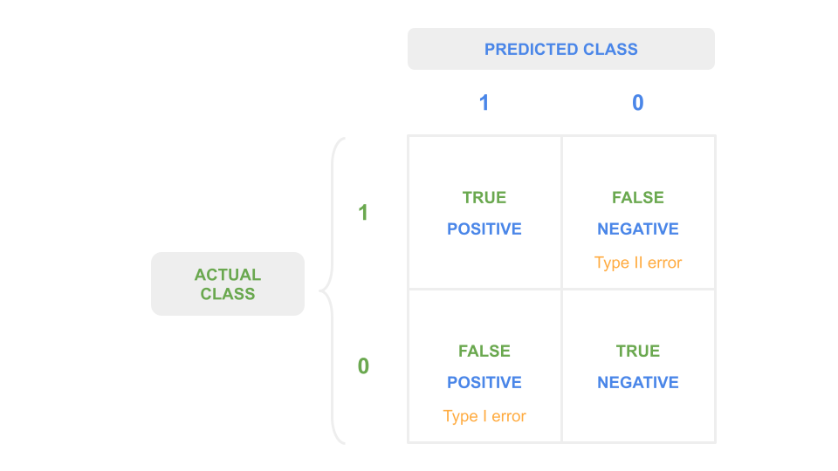Viewport: 838px width, 471px height.
Task: Click the actual class row label 0
Action: coord(363,366)
